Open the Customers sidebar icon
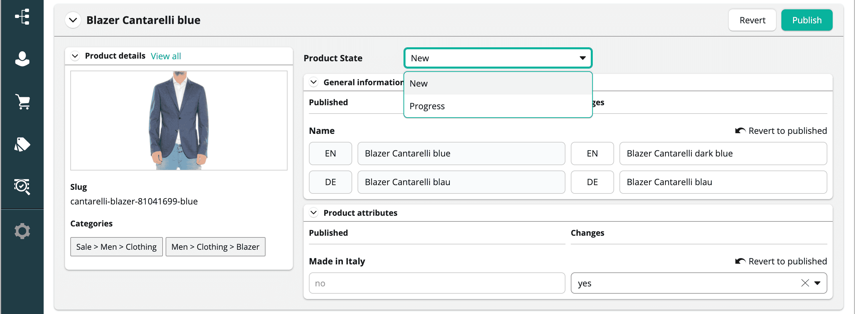 (22, 59)
